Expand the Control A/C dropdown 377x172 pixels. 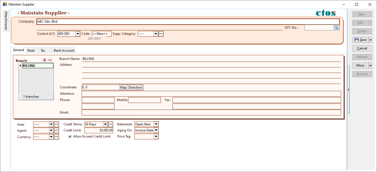click(x=78, y=34)
